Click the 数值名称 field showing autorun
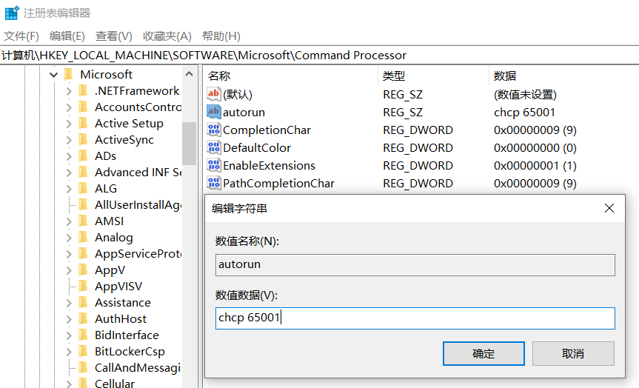 415,265
